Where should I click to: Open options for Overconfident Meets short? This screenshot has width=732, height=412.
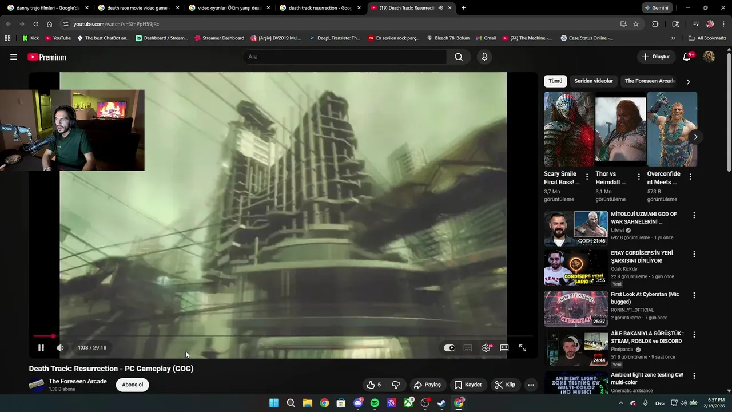pos(690,177)
